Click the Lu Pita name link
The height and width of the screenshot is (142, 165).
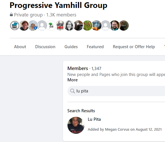(x=94, y=119)
